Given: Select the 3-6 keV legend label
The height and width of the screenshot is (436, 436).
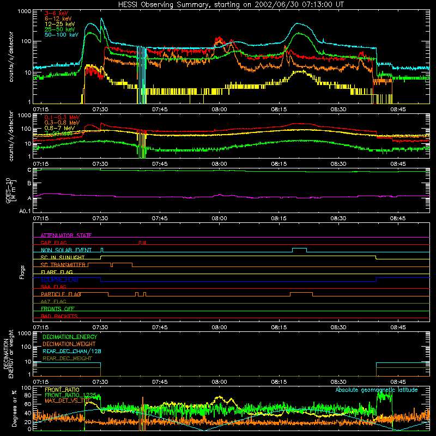Looking at the screenshot, I should (56, 13).
